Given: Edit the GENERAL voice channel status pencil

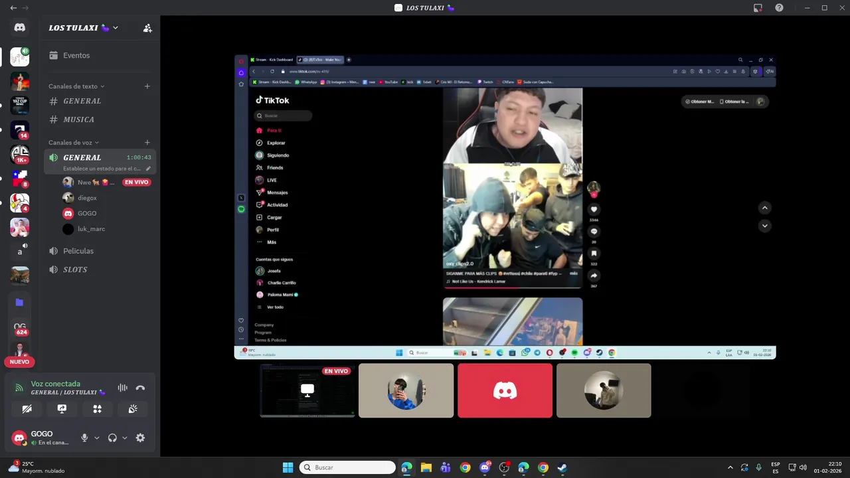Looking at the screenshot, I should pos(148,169).
